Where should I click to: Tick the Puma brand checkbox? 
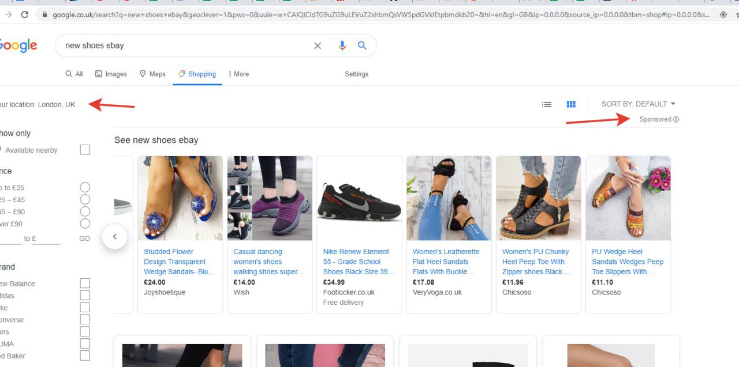85,344
